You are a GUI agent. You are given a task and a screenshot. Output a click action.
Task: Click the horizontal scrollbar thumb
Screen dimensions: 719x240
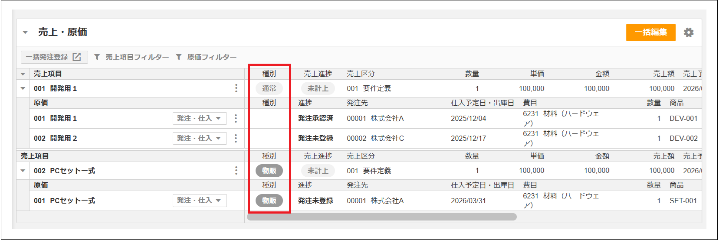(382, 217)
